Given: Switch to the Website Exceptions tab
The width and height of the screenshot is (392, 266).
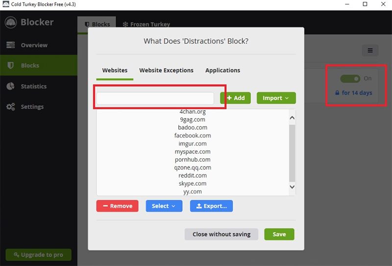Looking at the screenshot, I should coord(166,71).
